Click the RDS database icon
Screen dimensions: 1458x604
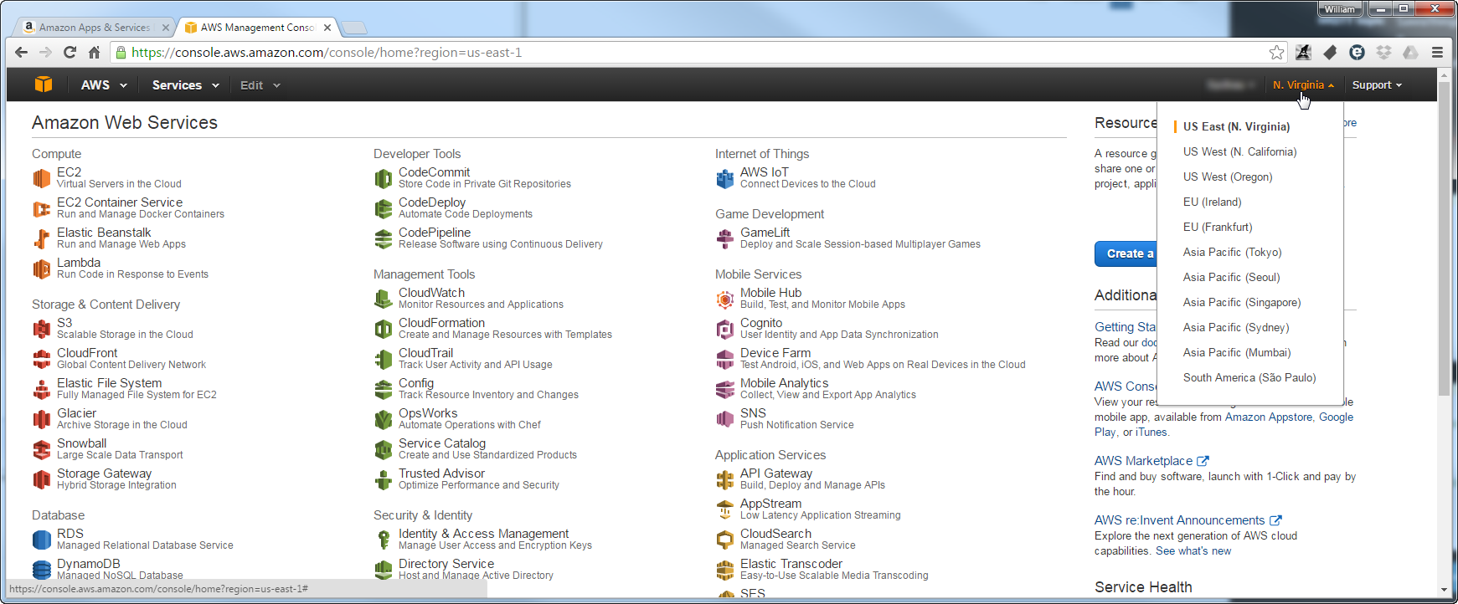coord(41,540)
